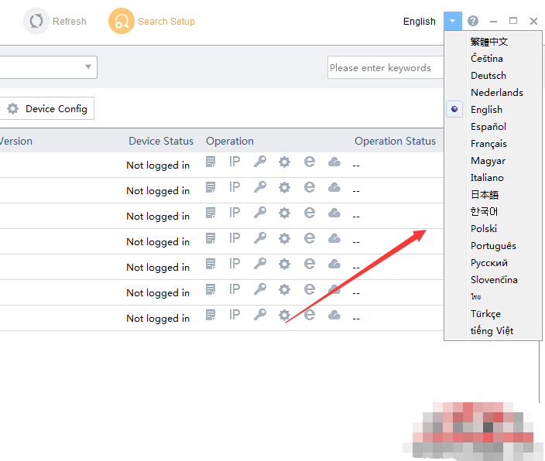
Task: Open Search Setup from its orange icon
Action: pos(122,21)
